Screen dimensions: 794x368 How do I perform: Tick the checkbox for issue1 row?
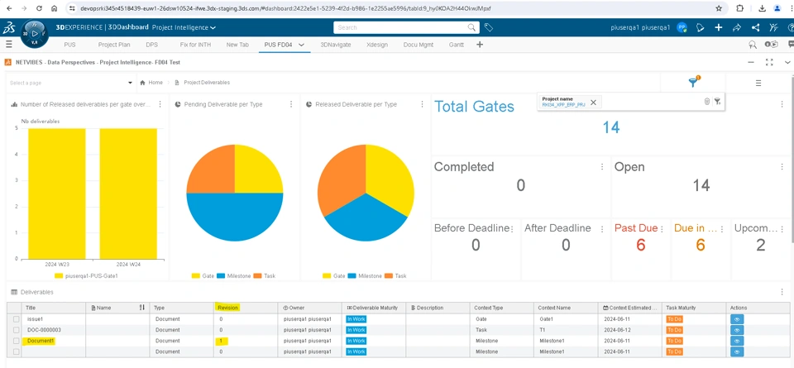coord(17,319)
